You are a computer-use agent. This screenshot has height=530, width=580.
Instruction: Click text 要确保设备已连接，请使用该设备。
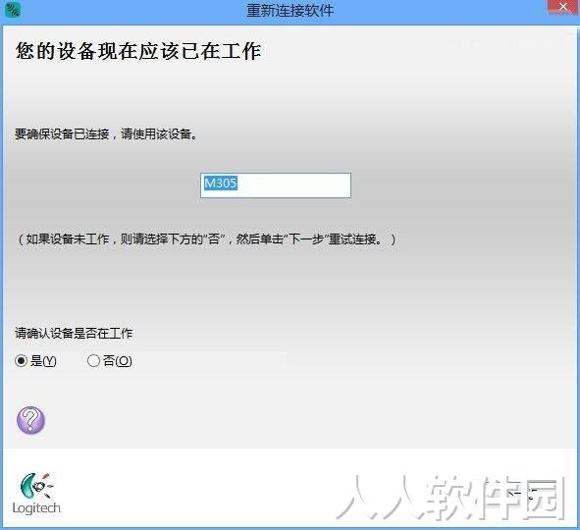click(x=106, y=133)
